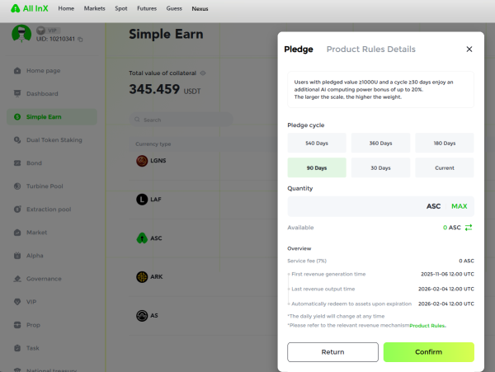Click the swap arrows icon next to Available
The image size is (495, 372).
pos(468,227)
